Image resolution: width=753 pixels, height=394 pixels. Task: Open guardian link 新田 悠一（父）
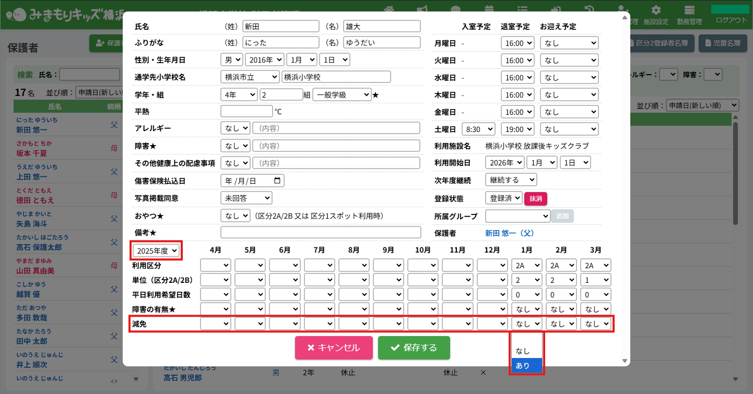click(510, 233)
